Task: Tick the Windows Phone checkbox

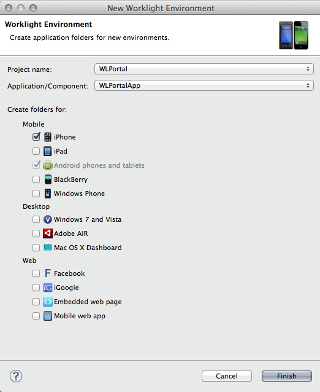Action: click(36, 194)
